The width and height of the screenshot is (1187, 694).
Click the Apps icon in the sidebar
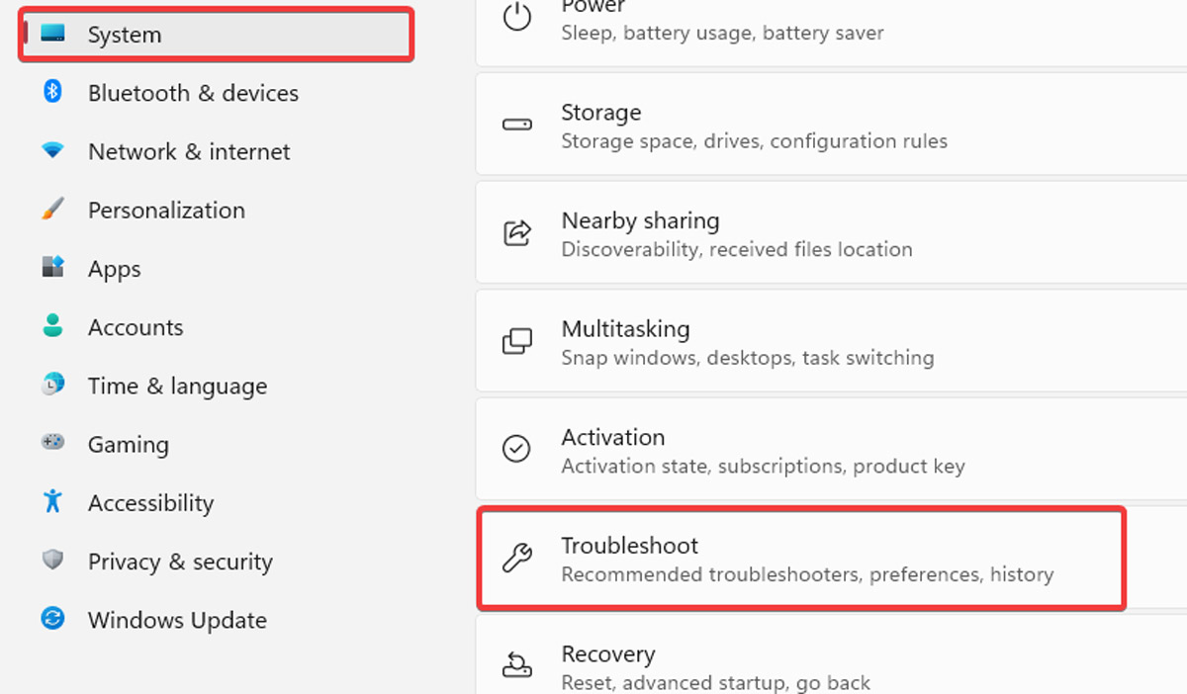[x=50, y=268]
